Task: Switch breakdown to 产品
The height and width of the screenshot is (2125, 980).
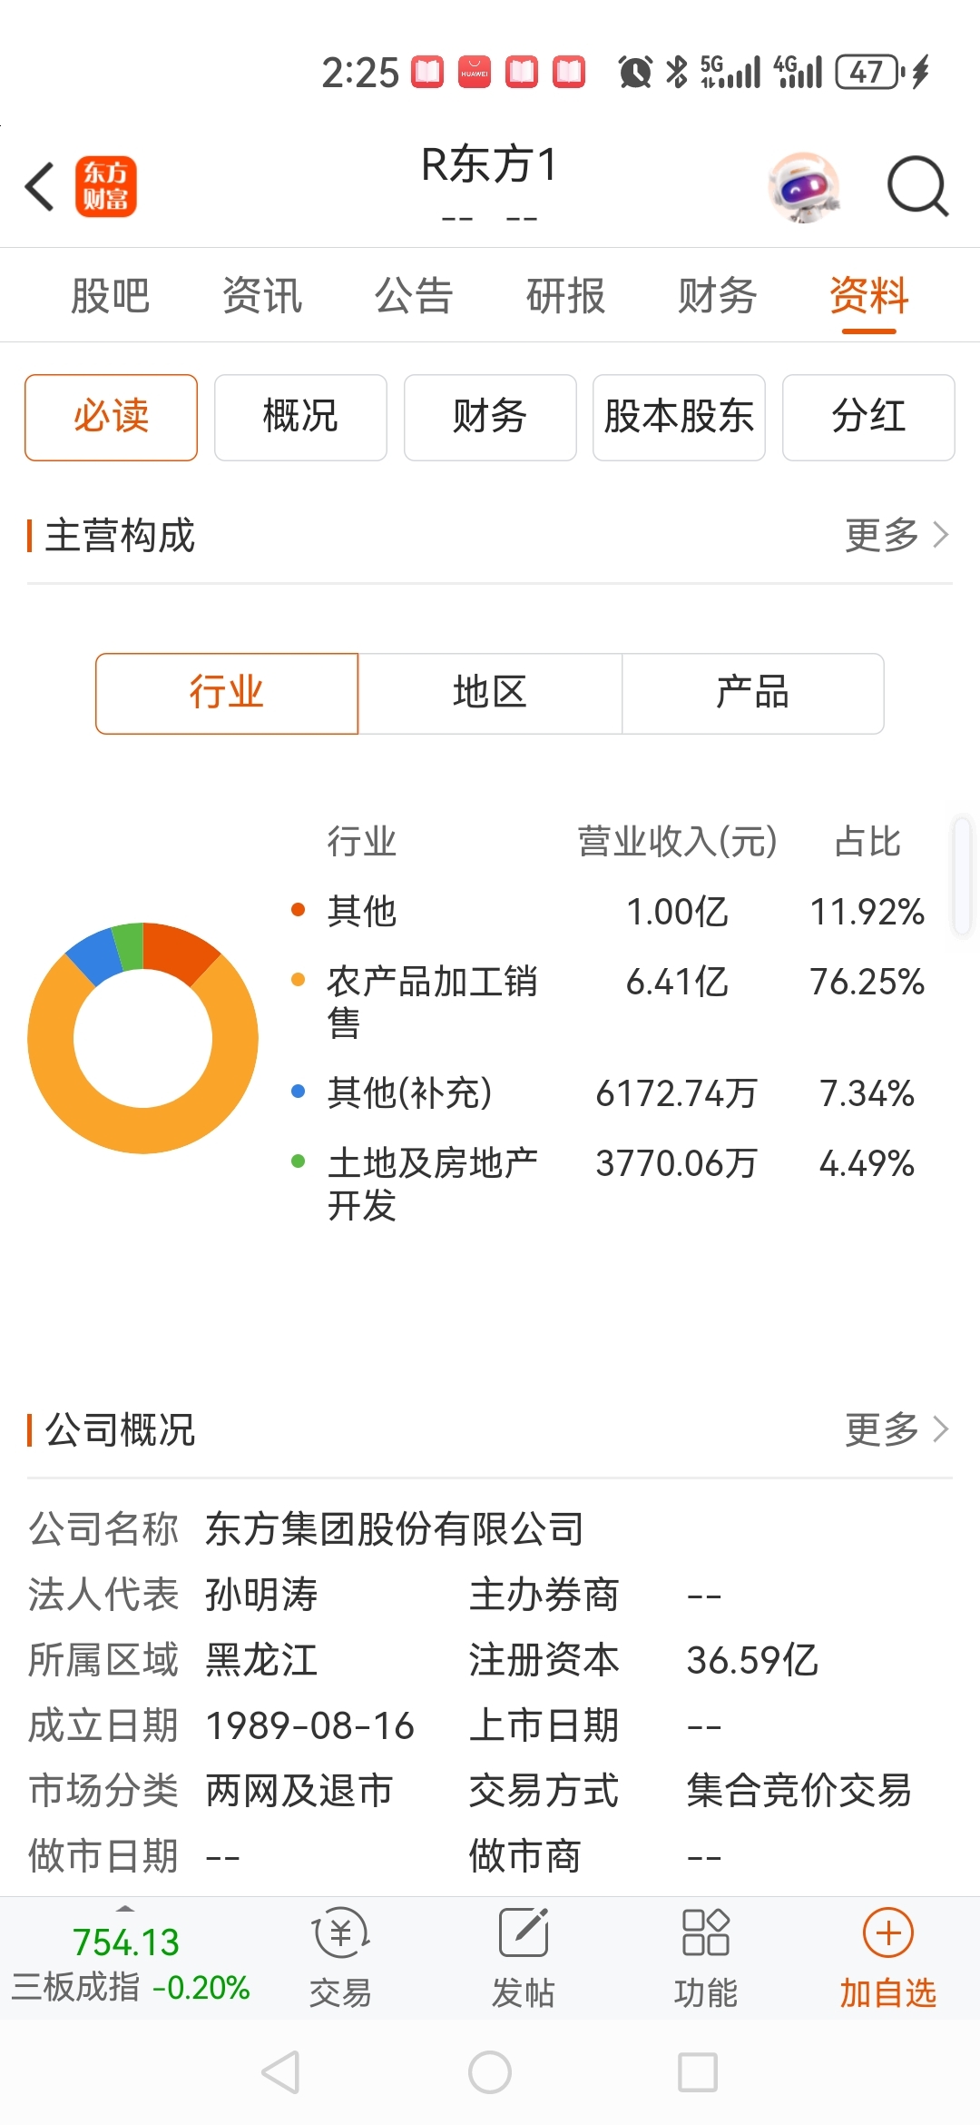Action: click(752, 693)
